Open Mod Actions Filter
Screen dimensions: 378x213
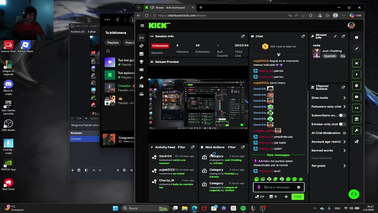click(x=232, y=147)
